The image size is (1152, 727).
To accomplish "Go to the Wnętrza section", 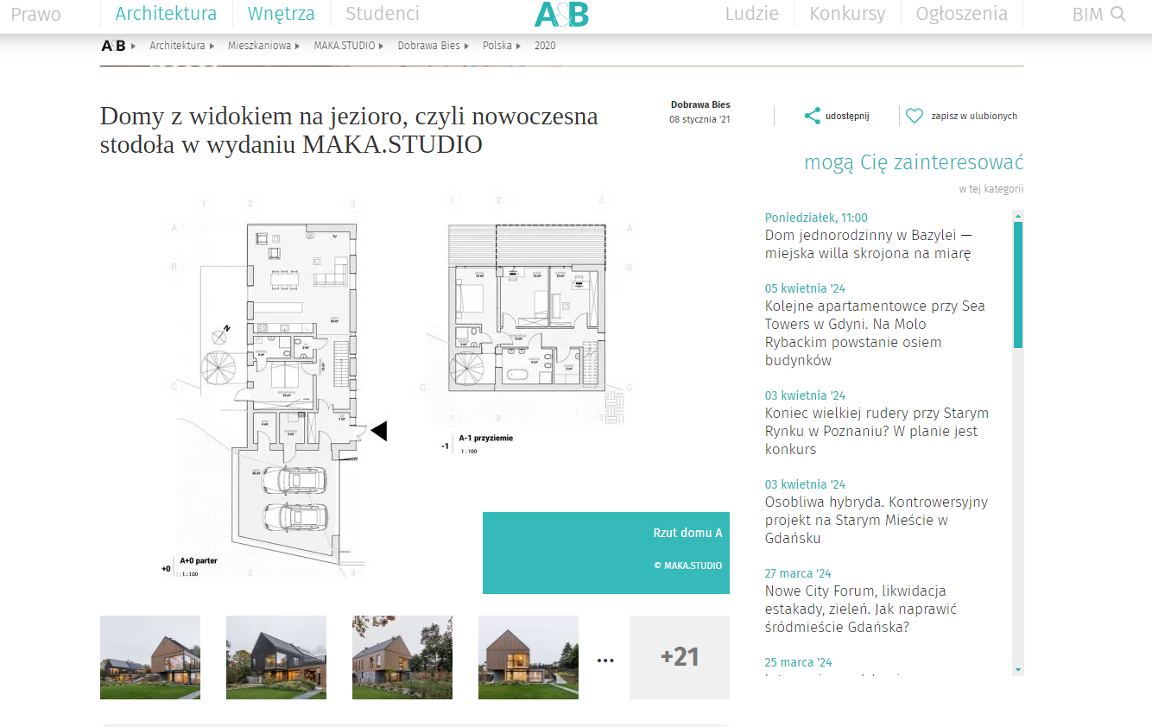I will [x=281, y=14].
